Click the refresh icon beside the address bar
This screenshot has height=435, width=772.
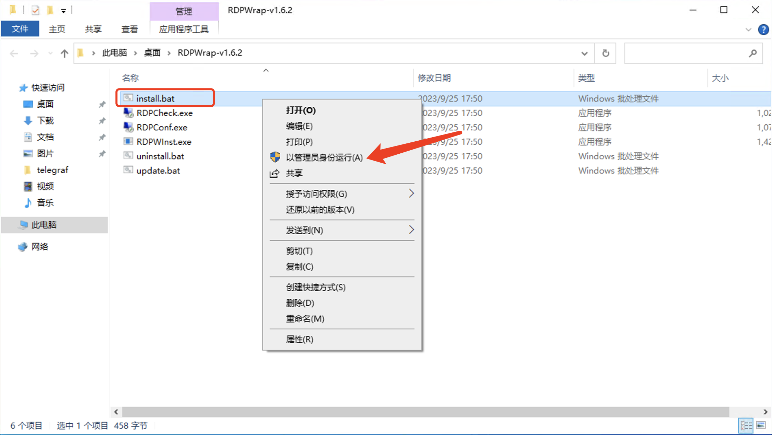click(x=606, y=53)
